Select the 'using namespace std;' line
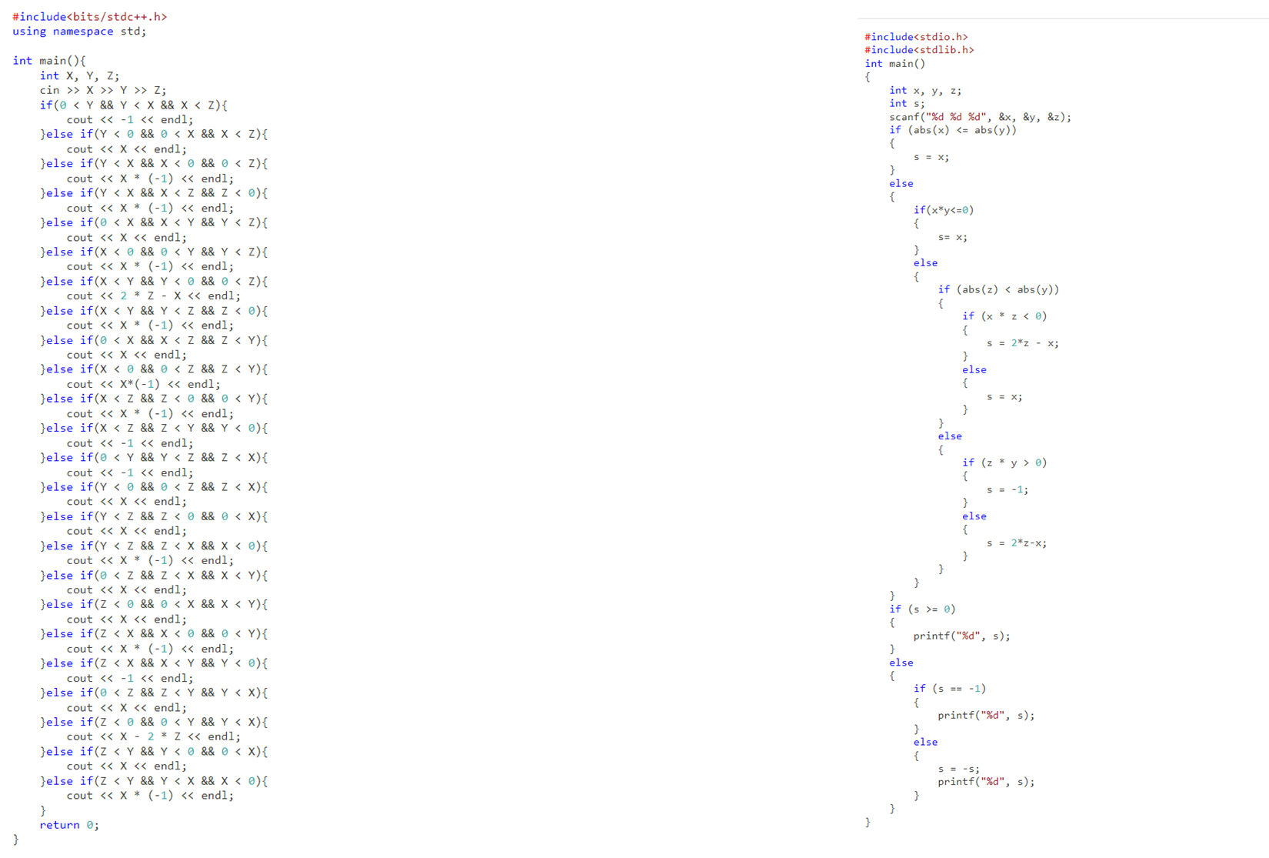This screenshot has width=1269, height=858. (x=79, y=31)
